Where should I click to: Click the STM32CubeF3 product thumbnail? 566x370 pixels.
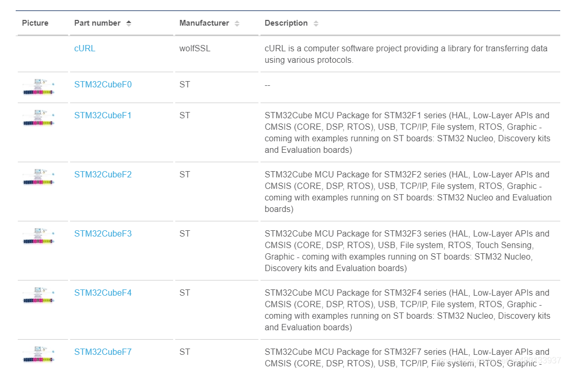pos(39,237)
